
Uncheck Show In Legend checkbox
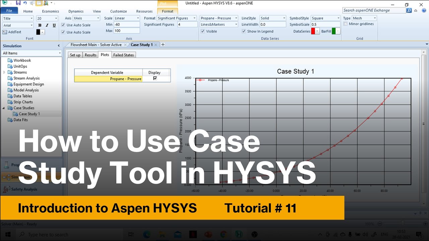click(244, 31)
